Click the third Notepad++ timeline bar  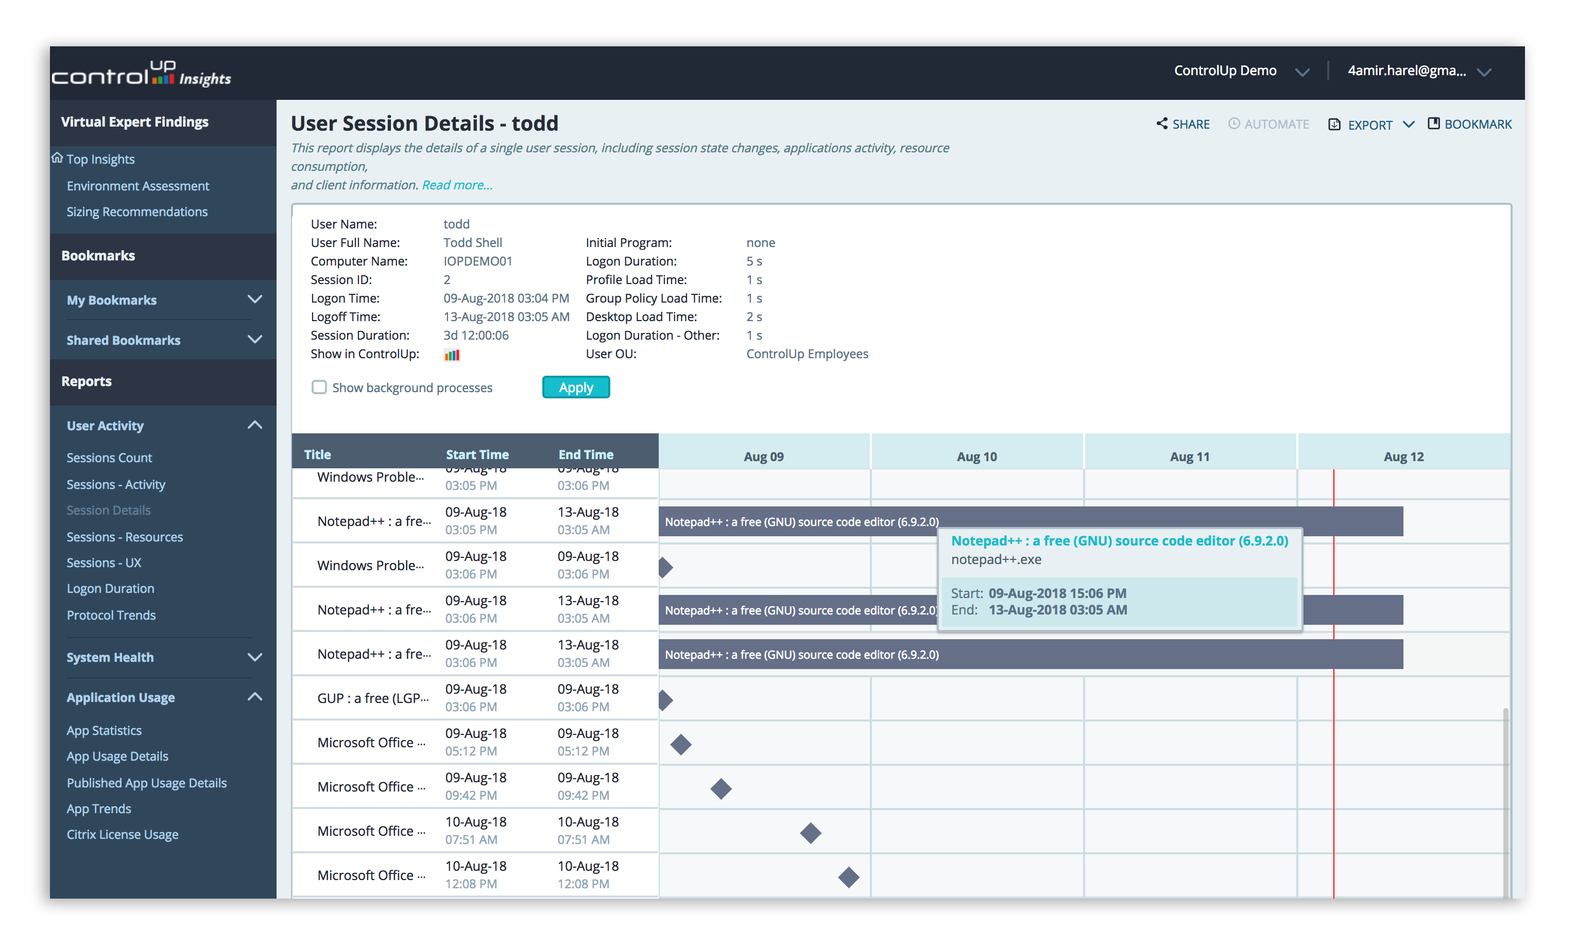pos(1031,654)
